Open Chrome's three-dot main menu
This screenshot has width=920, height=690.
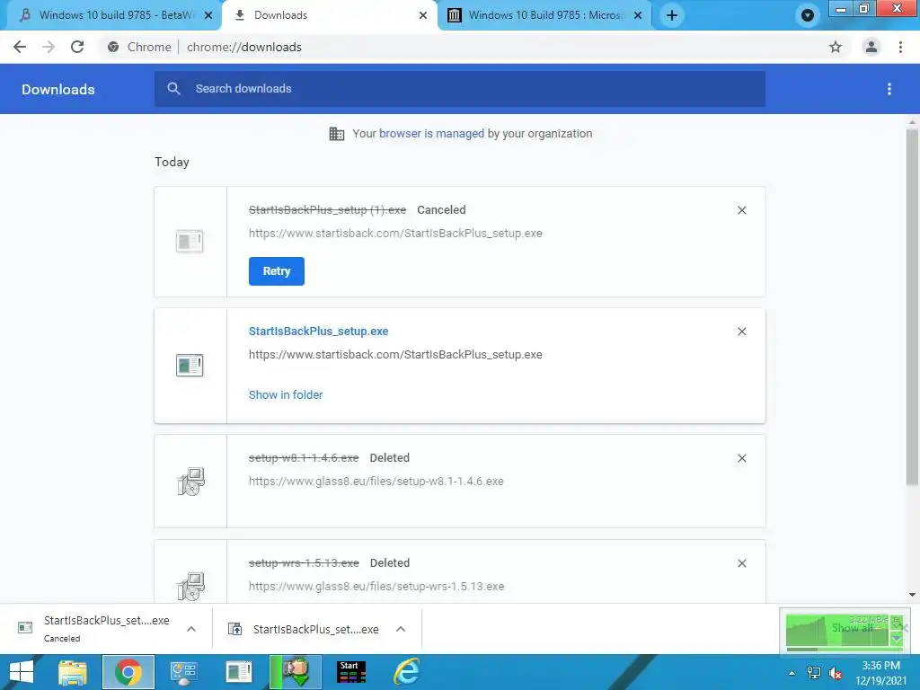(900, 47)
